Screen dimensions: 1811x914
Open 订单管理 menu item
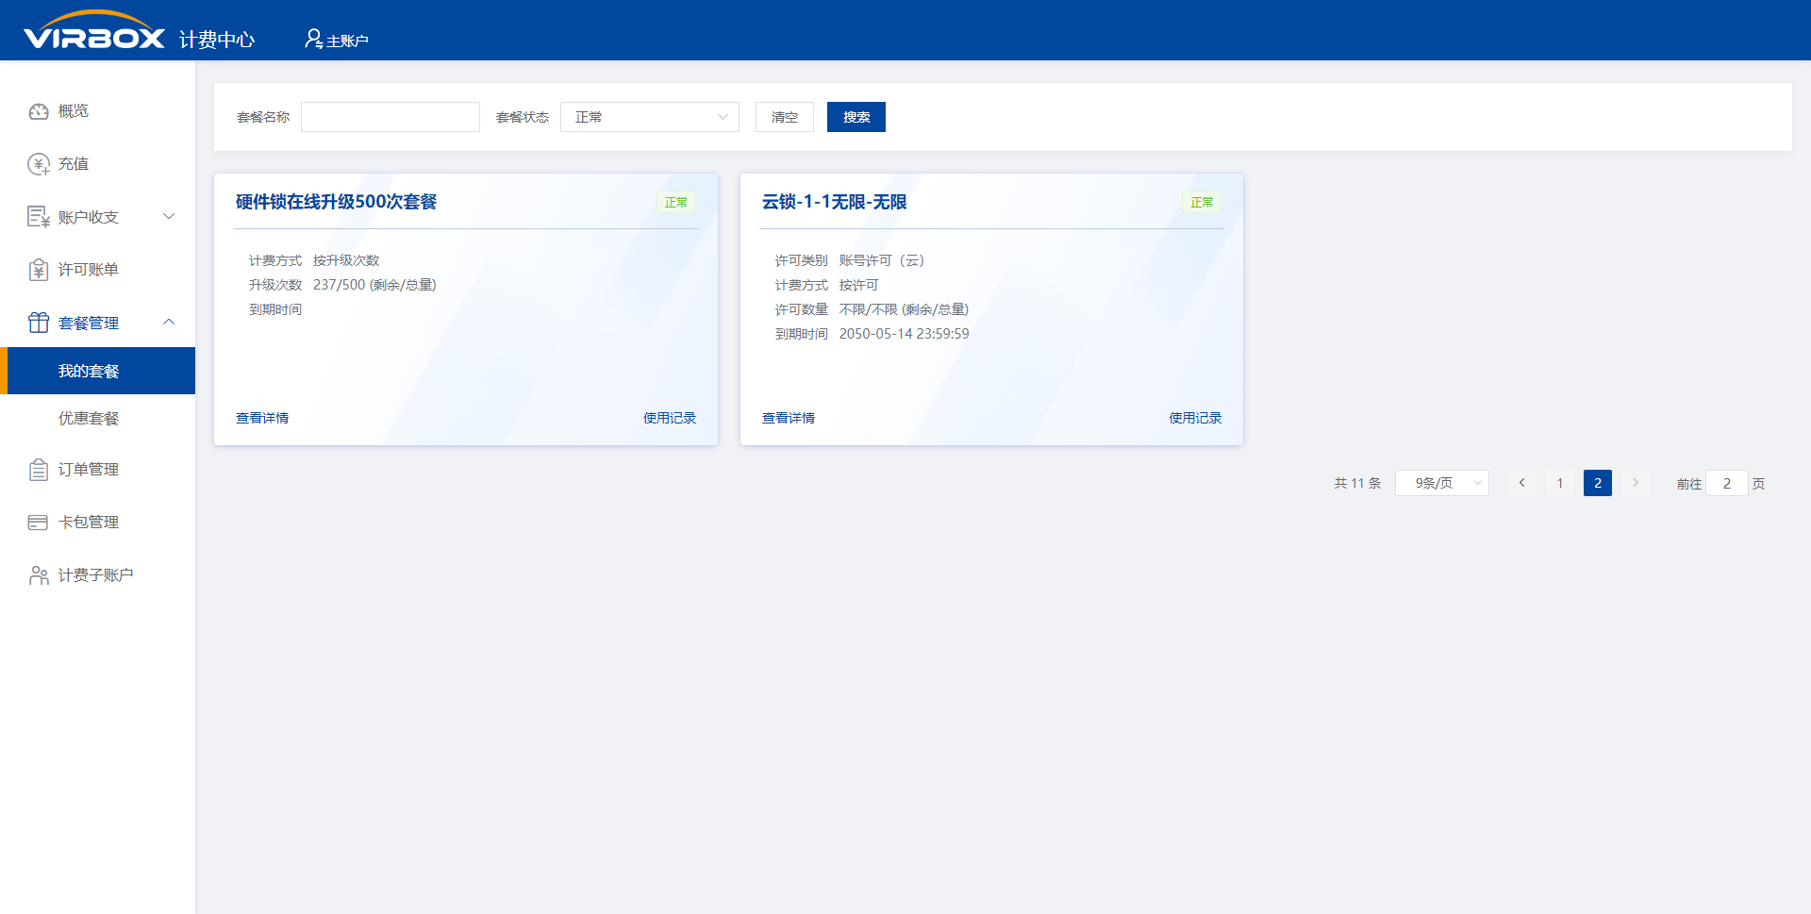(98, 470)
